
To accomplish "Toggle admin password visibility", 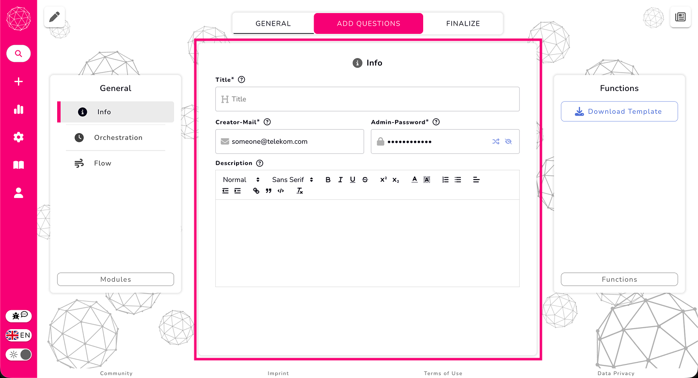I will [508, 142].
